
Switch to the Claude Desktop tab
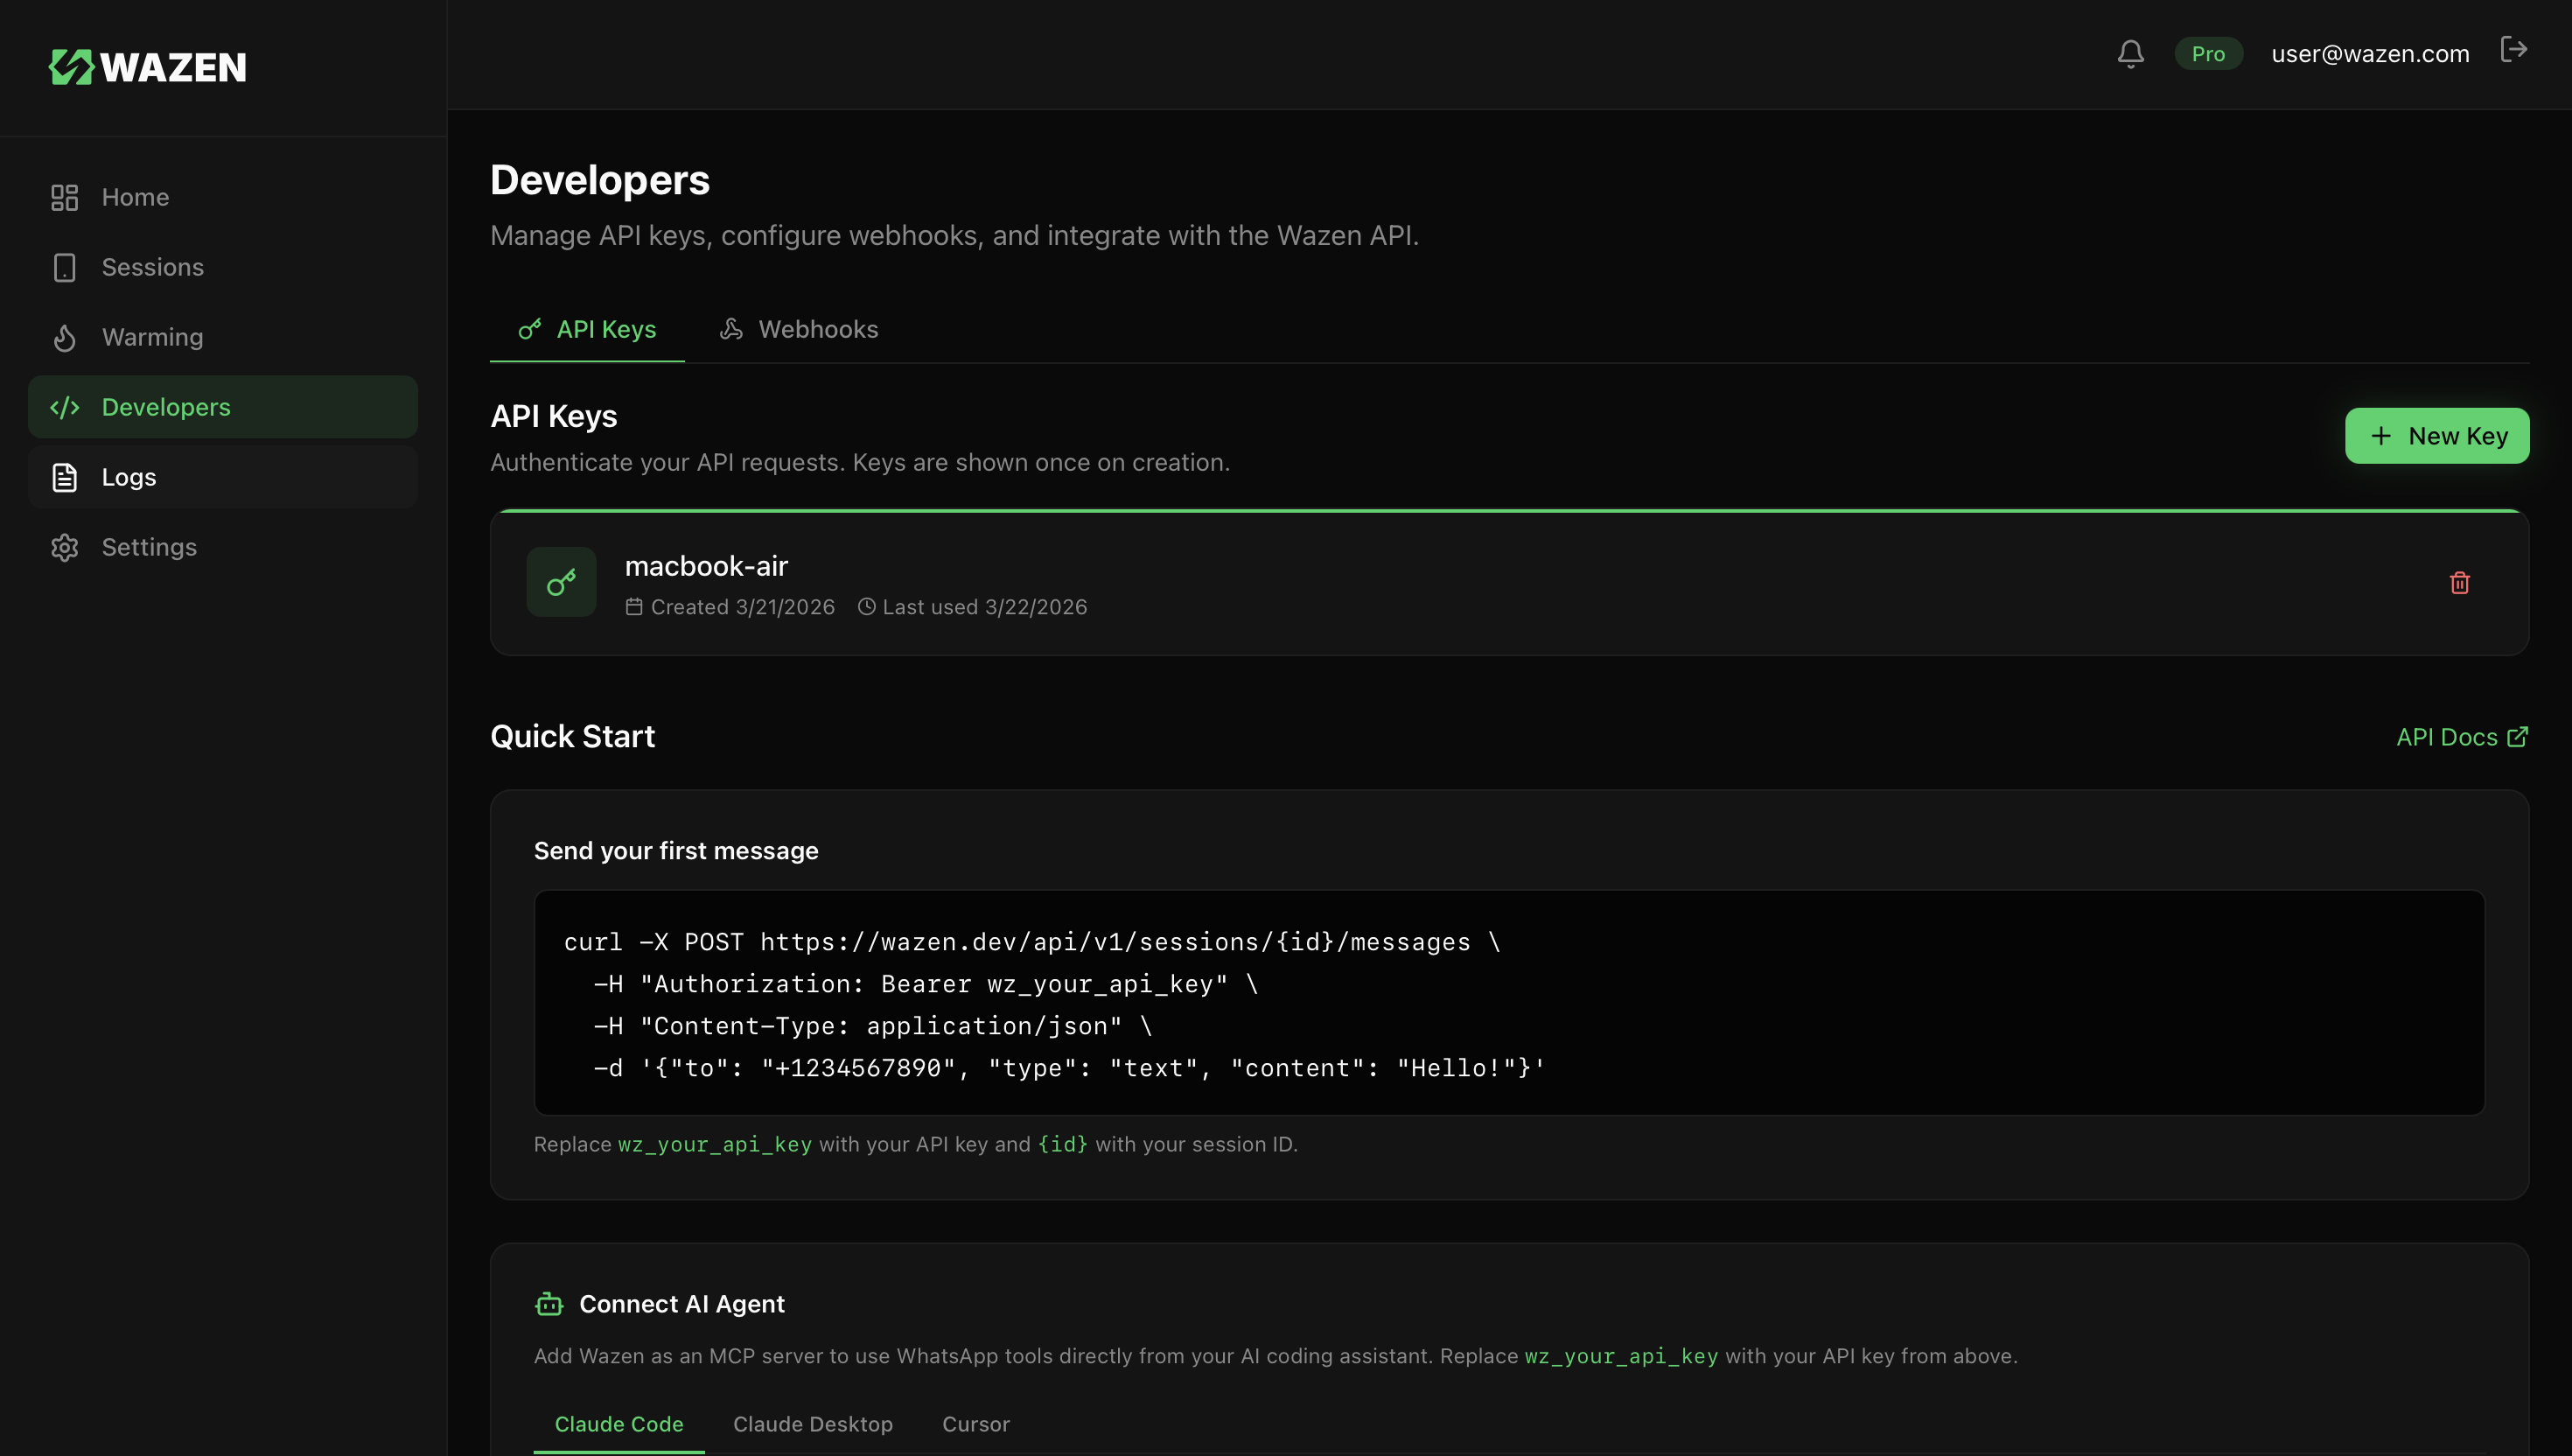(x=813, y=1424)
